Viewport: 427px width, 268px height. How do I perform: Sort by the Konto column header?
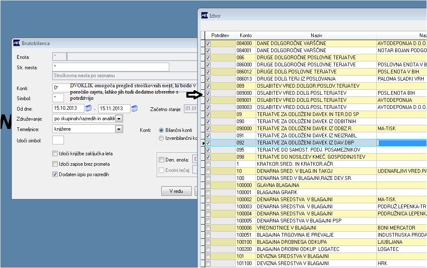coord(246,35)
